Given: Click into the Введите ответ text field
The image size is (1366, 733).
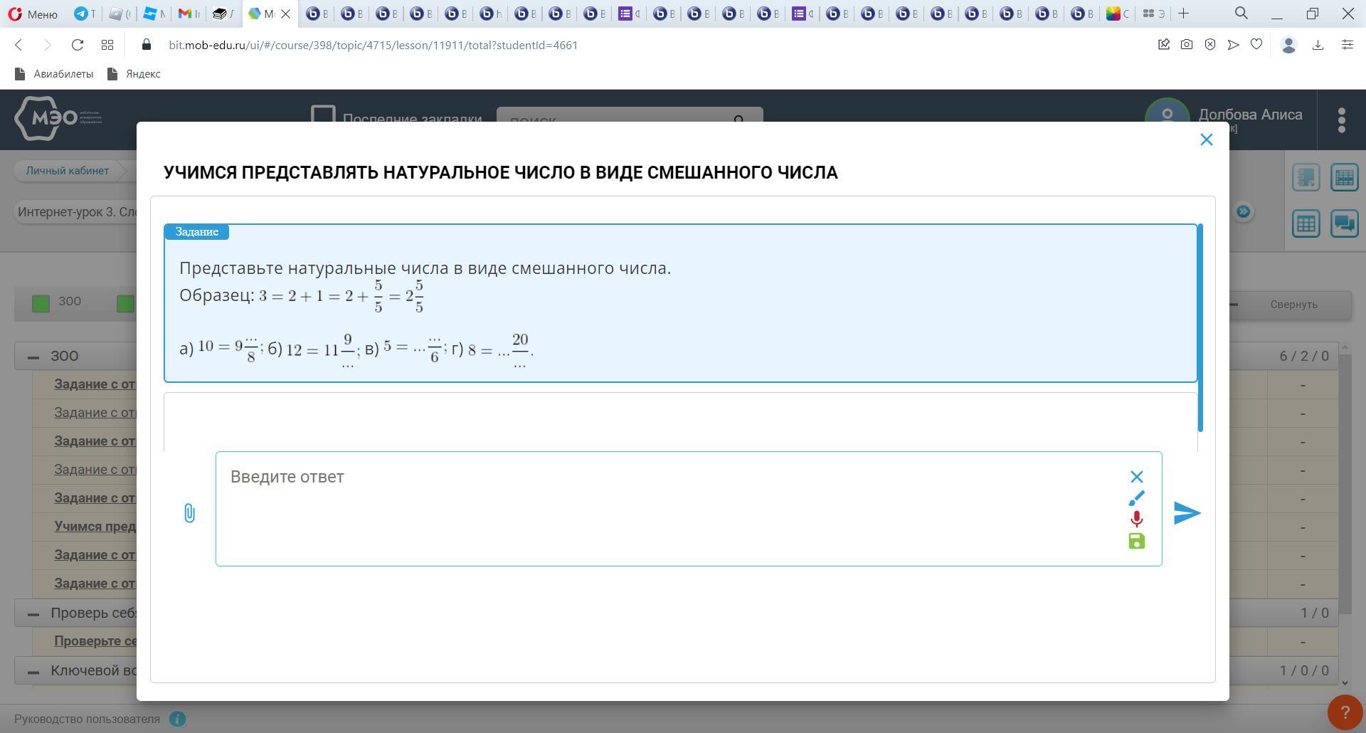Looking at the screenshot, I should click(x=669, y=509).
